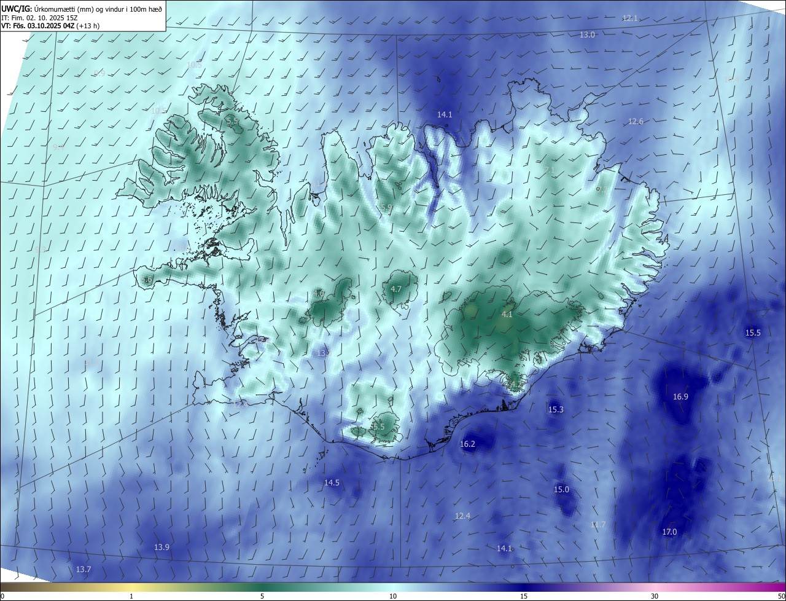
Task: Click the "0" tick label on the scale
Action: (x=2, y=596)
